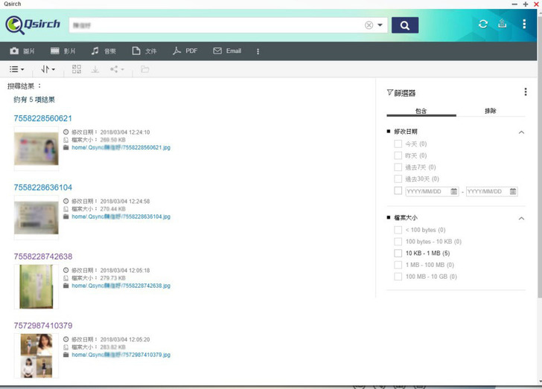
Task: Open result 7572987410379
Action: tap(43, 326)
